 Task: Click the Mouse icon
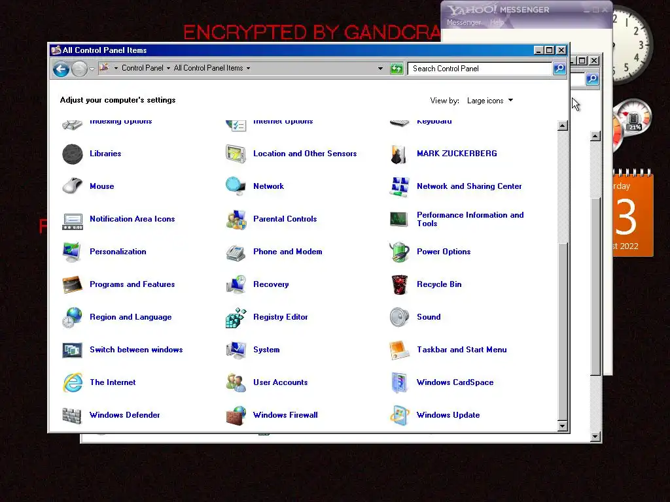(72, 186)
